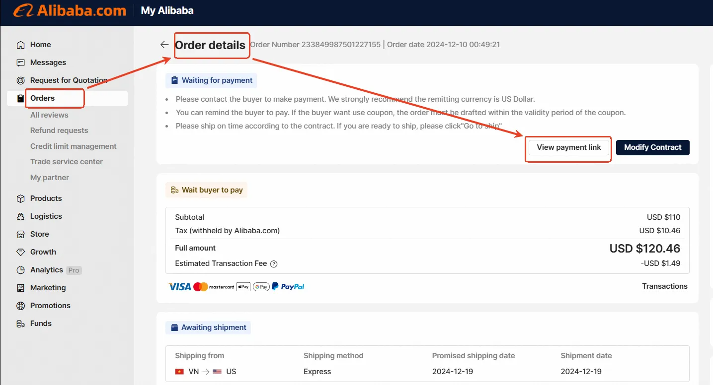Open Trade service center
Image resolution: width=713 pixels, height=385 pixels.
[x=67, y=162]
